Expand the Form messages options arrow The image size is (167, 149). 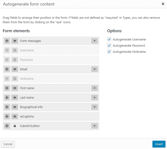[94, 41]
